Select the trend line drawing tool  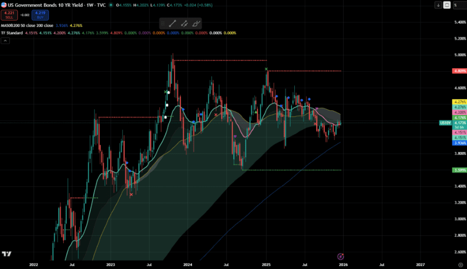coord(172,23)
